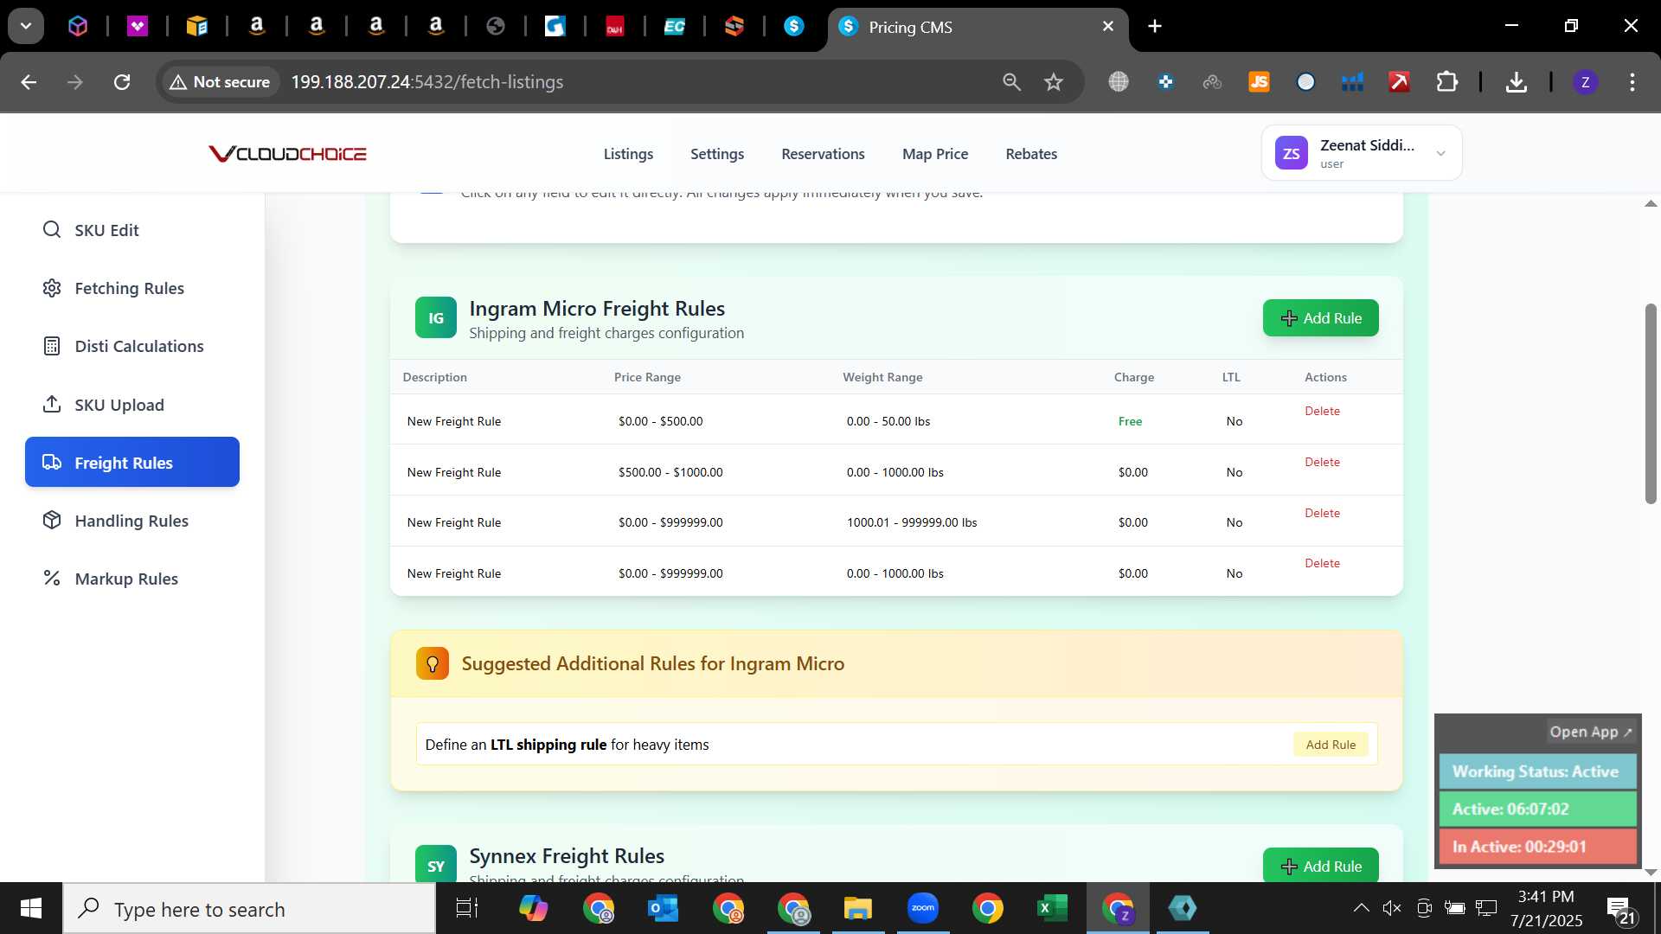
Task: Open a new browser tab
Action: (x=1155, y=26)
